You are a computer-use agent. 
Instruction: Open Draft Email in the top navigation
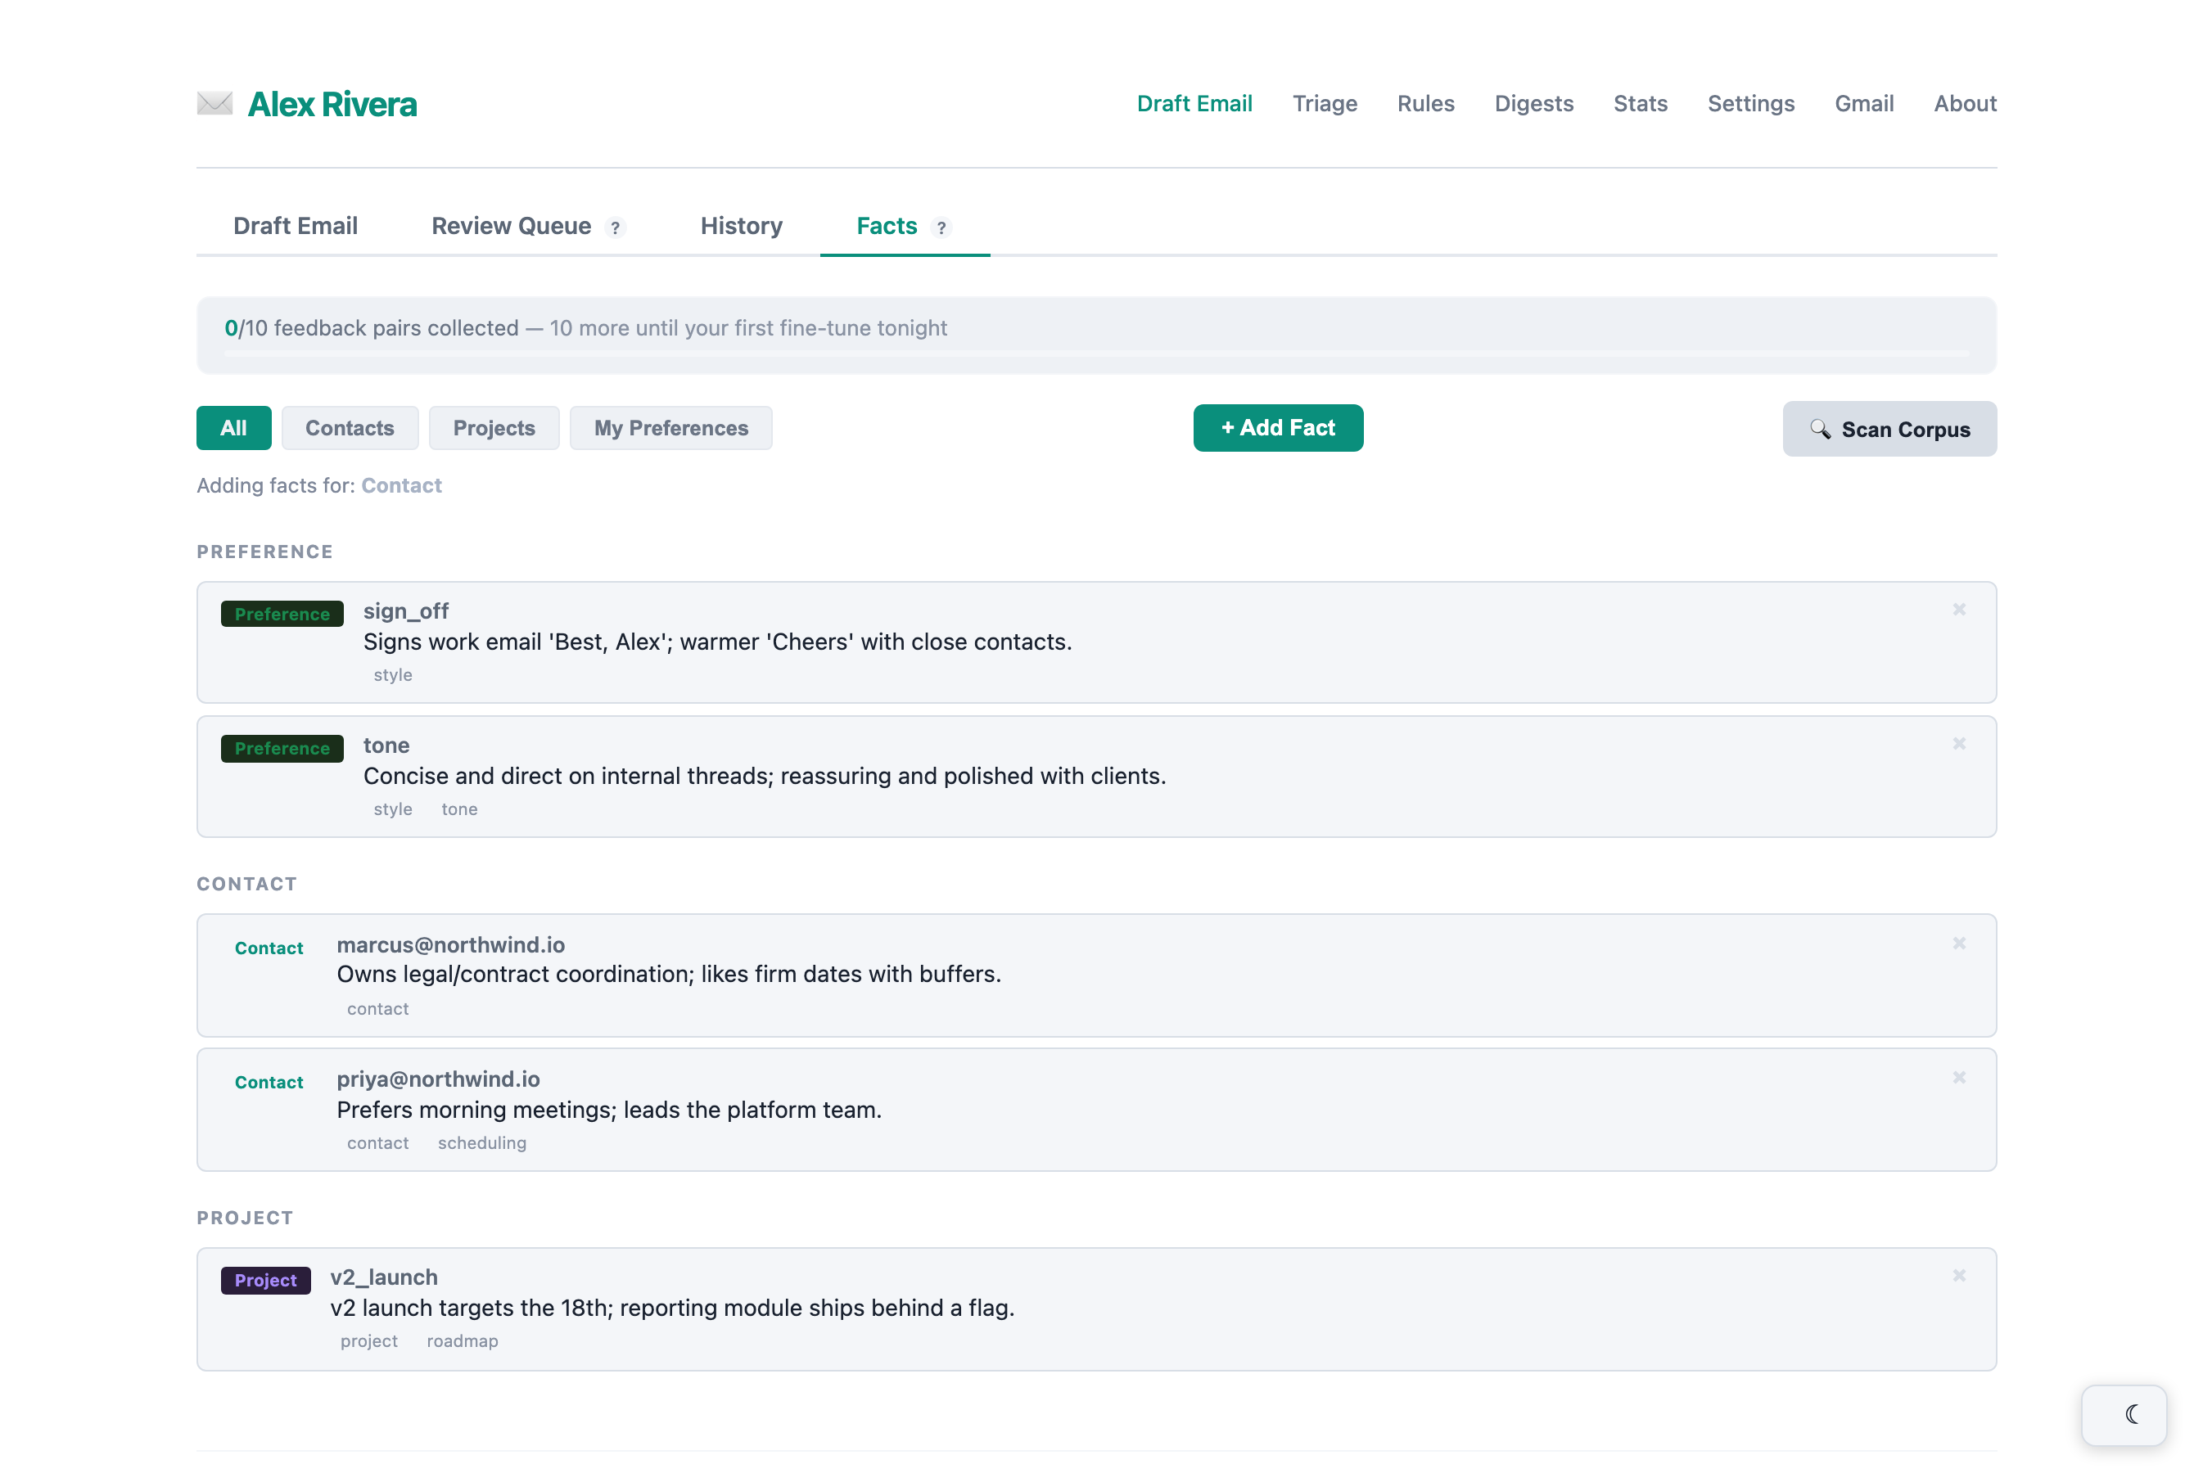[1194, 103]
